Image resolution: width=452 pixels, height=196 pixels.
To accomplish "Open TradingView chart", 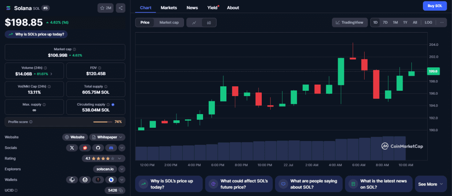I will point(350,22).
